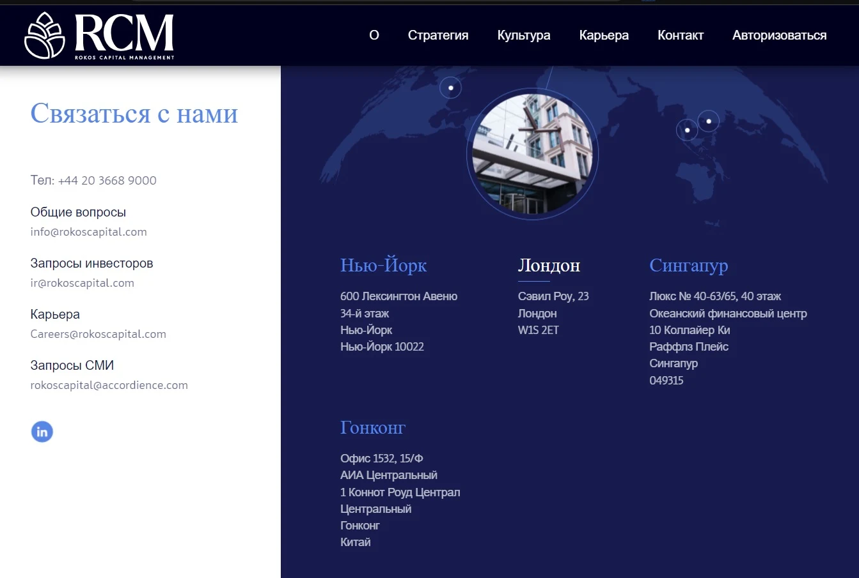The width and height of the screenshot is (859, 578).
Task: Choose the Гонконг office heading
Action: coord(373,427)
